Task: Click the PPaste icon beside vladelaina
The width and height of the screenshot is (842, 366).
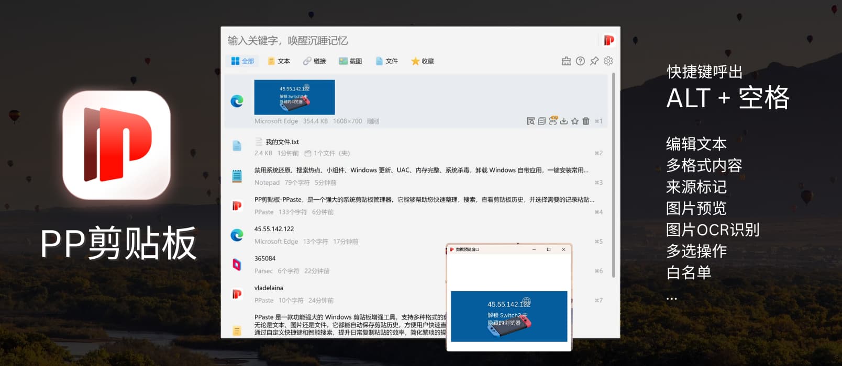Action: (237, 294)
